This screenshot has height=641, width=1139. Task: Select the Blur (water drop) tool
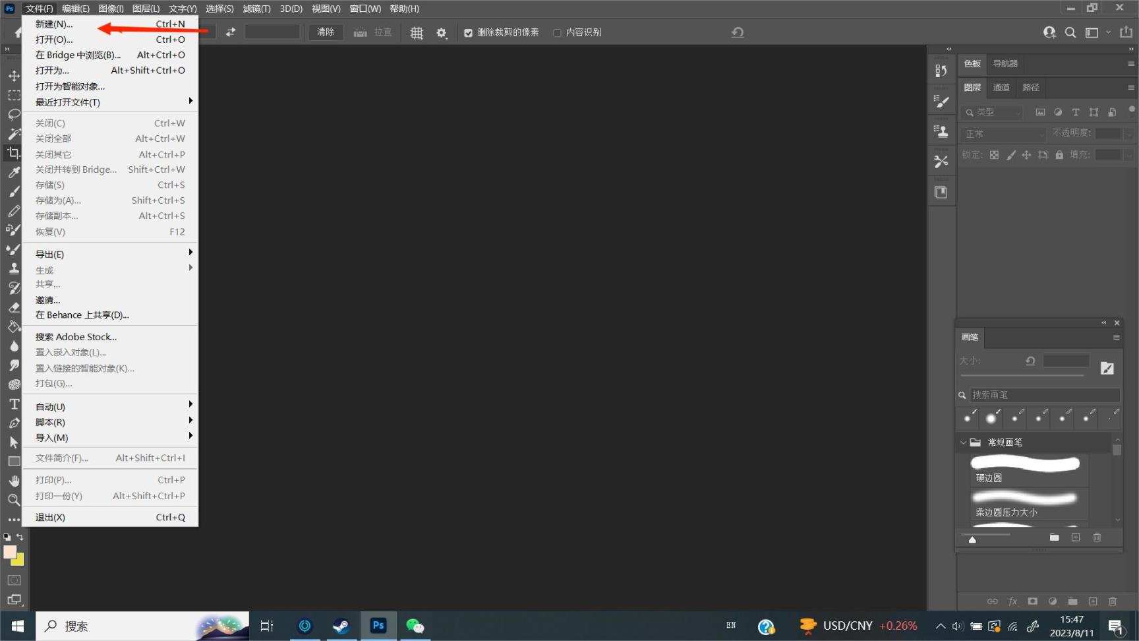14,346
